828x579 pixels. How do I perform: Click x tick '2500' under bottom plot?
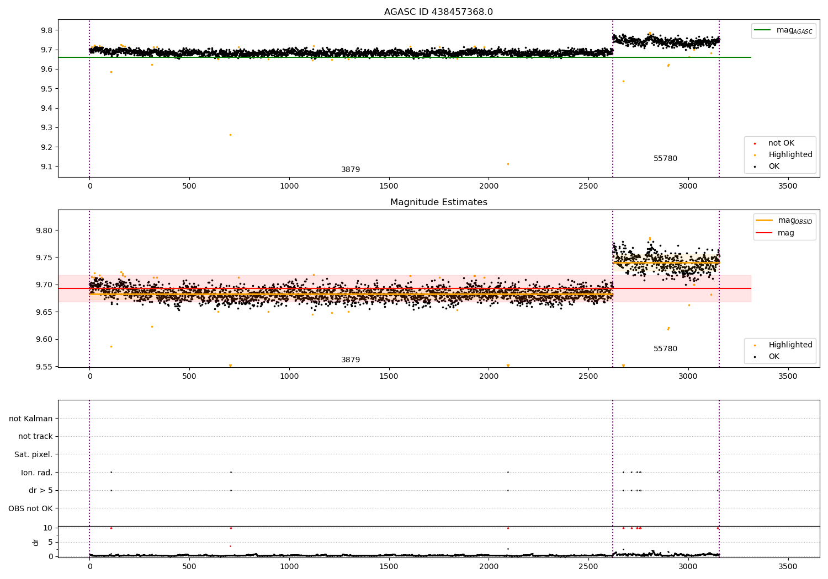(x=588, y=567)
